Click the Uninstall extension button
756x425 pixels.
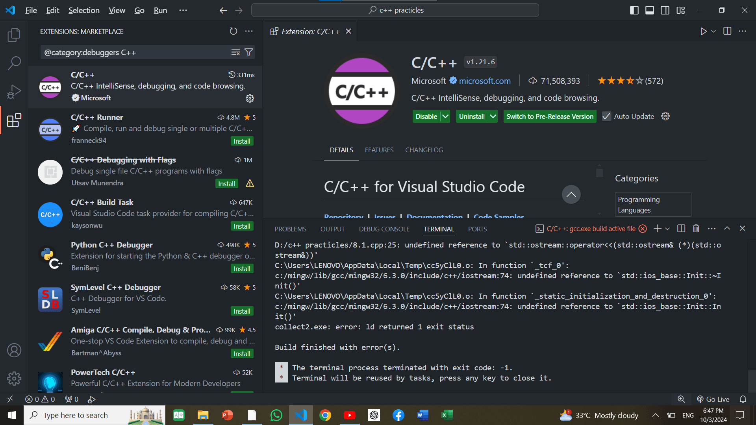[x=472, y=116]
